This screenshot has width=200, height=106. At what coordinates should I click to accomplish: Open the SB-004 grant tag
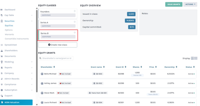point(98,103)
